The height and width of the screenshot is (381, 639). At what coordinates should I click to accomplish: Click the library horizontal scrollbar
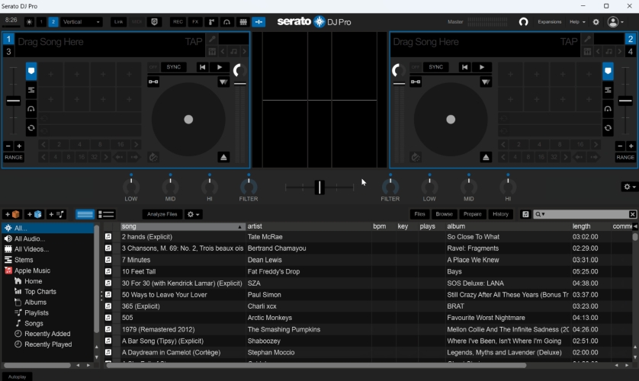click(316, 365)
